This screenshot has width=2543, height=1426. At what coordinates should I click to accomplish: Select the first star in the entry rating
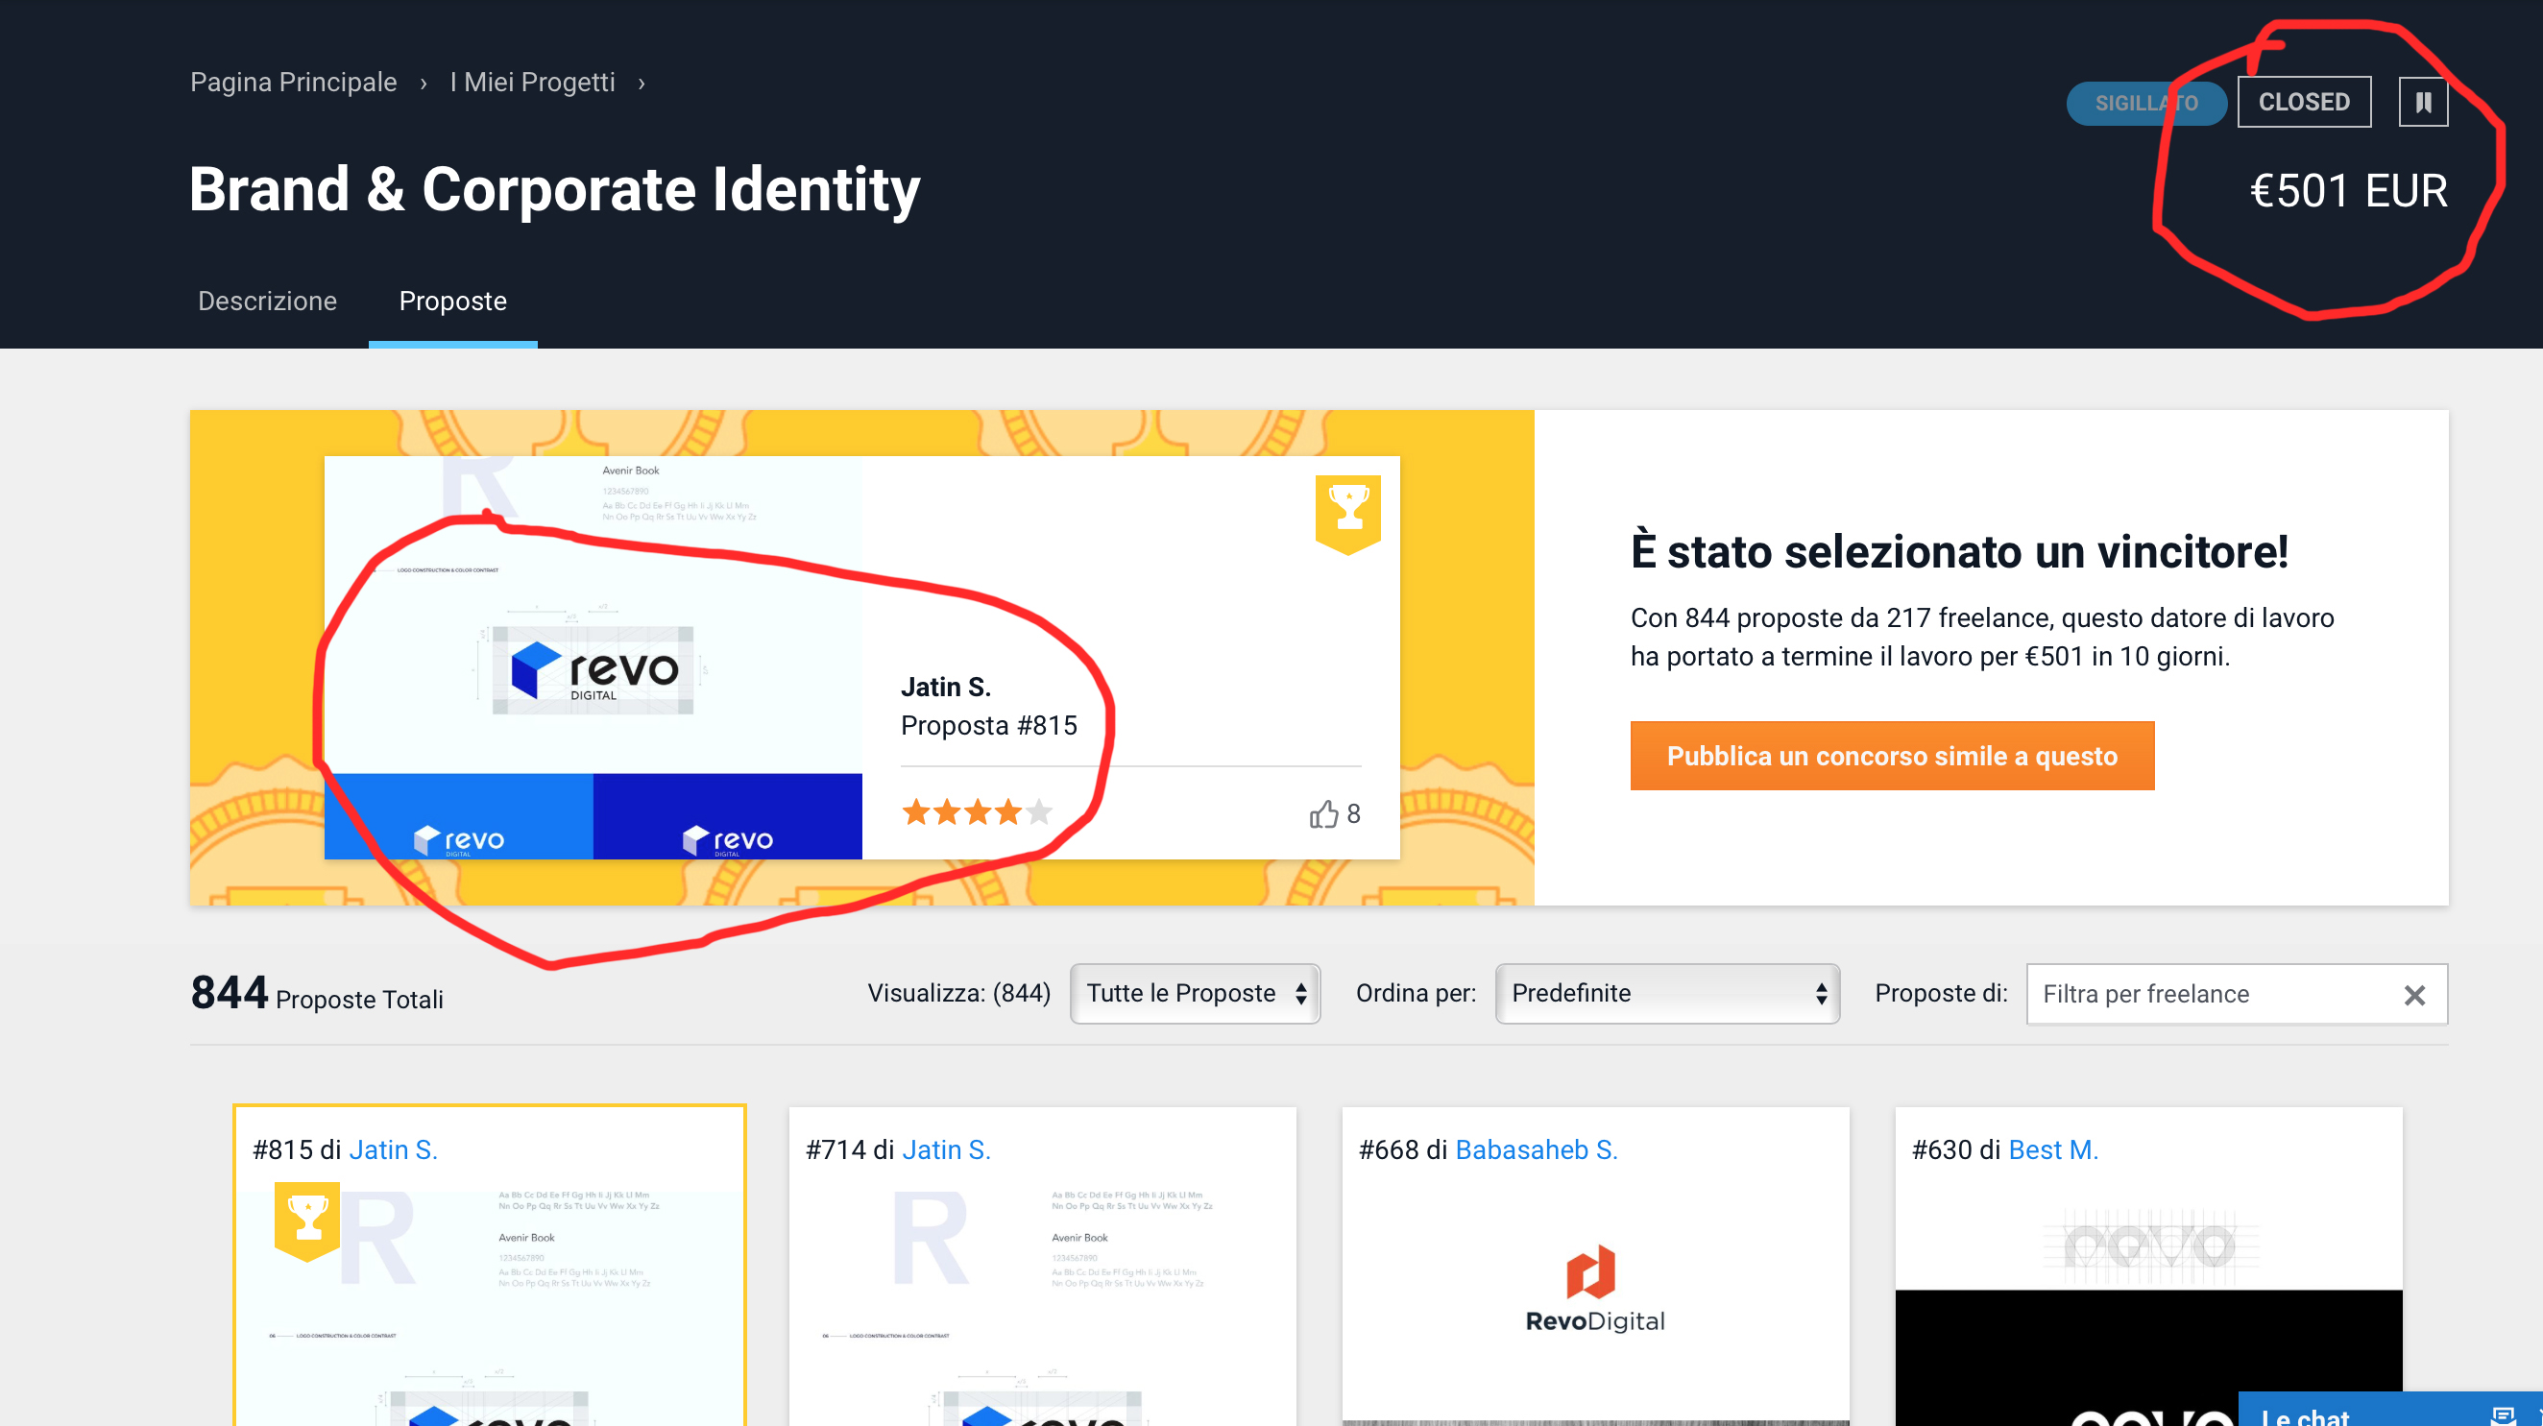[x=918, y=811]
